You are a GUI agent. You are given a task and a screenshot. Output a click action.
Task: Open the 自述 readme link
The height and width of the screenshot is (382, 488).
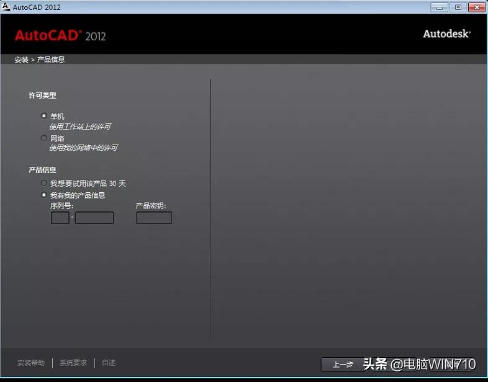coord(109,363)
